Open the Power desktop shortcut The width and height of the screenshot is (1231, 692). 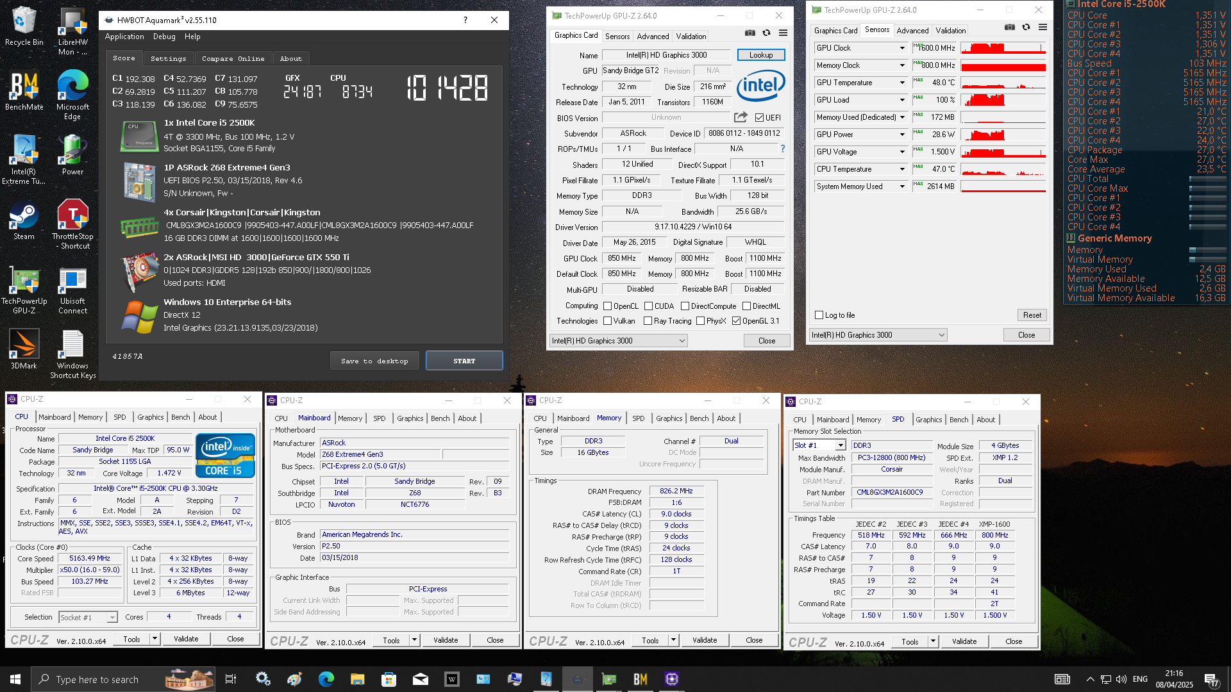(72, 155)
